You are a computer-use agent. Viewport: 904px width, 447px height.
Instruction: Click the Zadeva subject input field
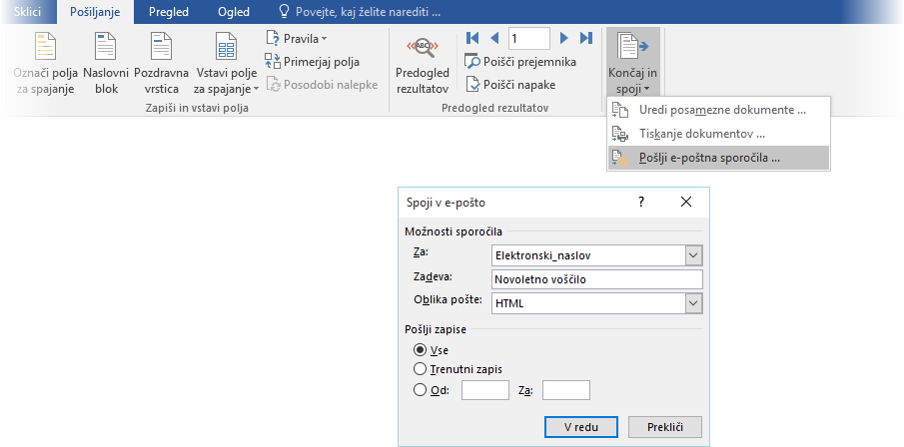pos(597,279)
